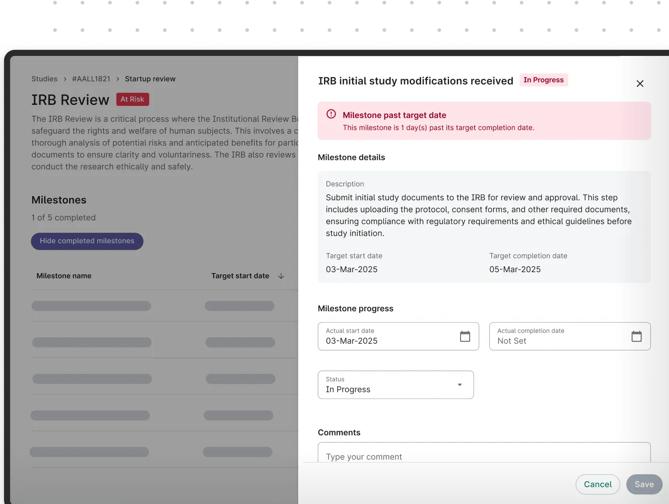Toggle Hide completed milestones

pyautogui.click(x=87, y=241)
